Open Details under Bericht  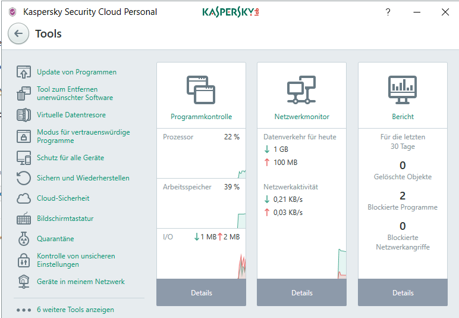click(403, 292)
